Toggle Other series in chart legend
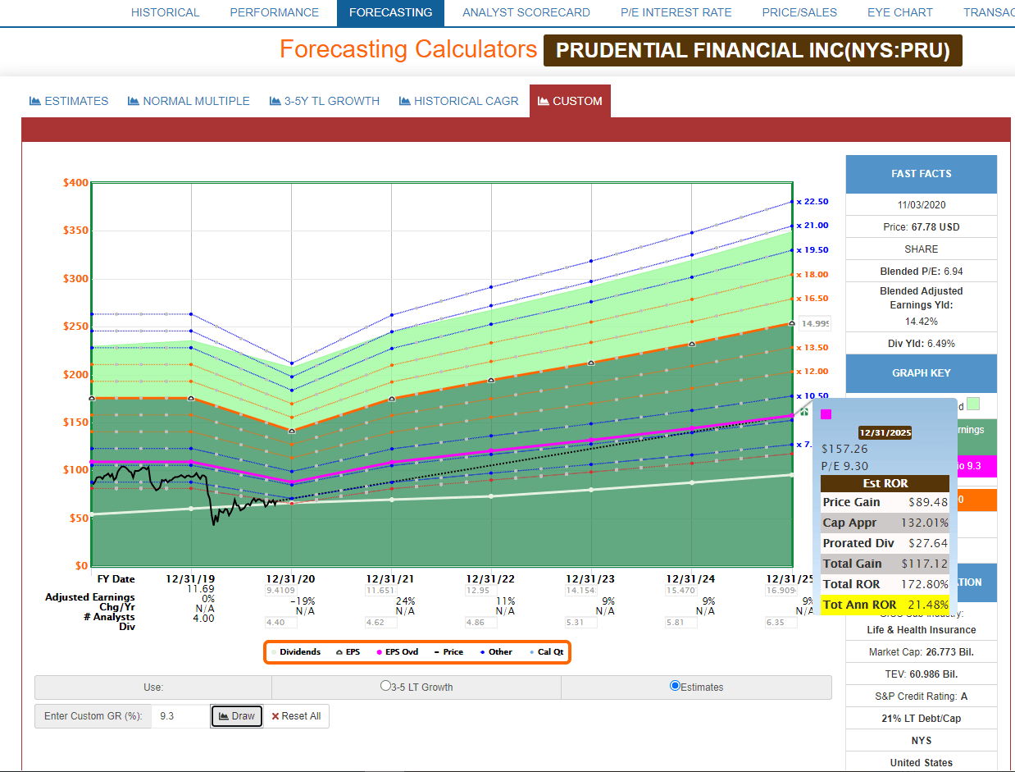This screenshot has height=772, width=1015. 495,652
